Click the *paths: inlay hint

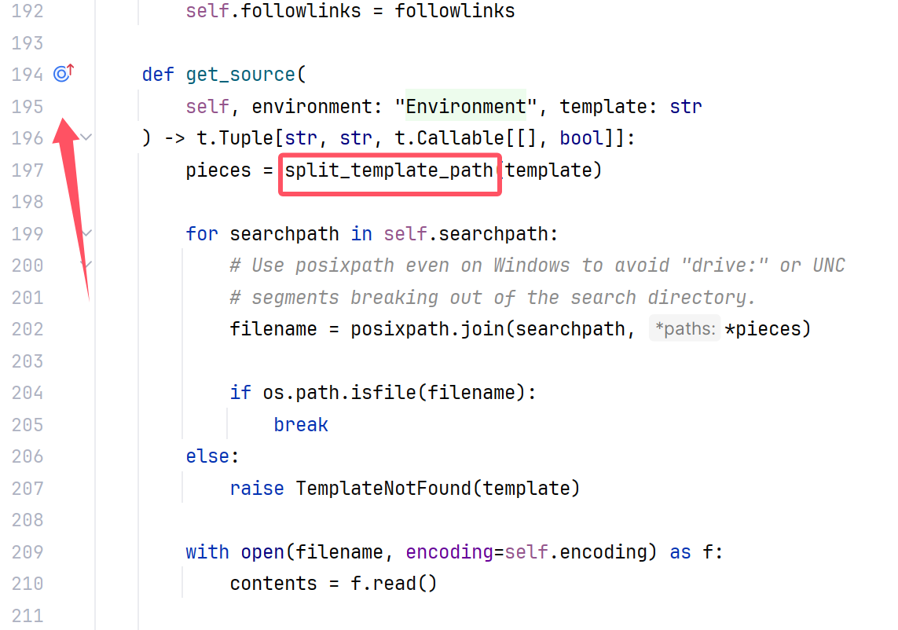click(685, 328)
